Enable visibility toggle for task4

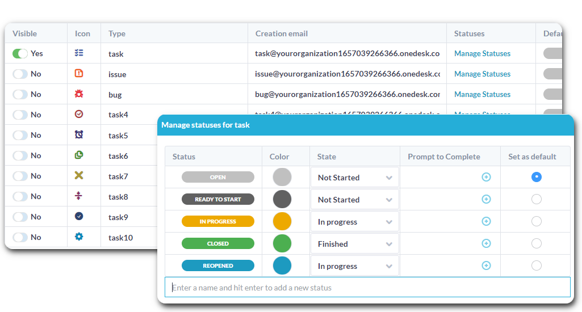pos(20,115)
